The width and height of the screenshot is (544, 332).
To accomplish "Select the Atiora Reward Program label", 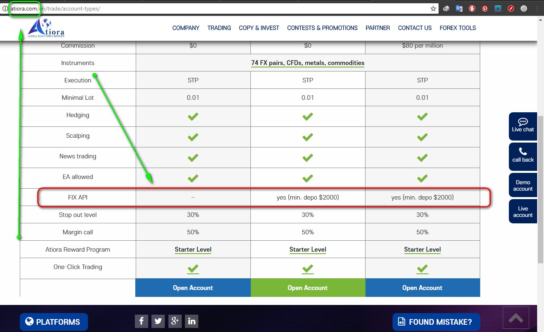I will click(78, 250).
